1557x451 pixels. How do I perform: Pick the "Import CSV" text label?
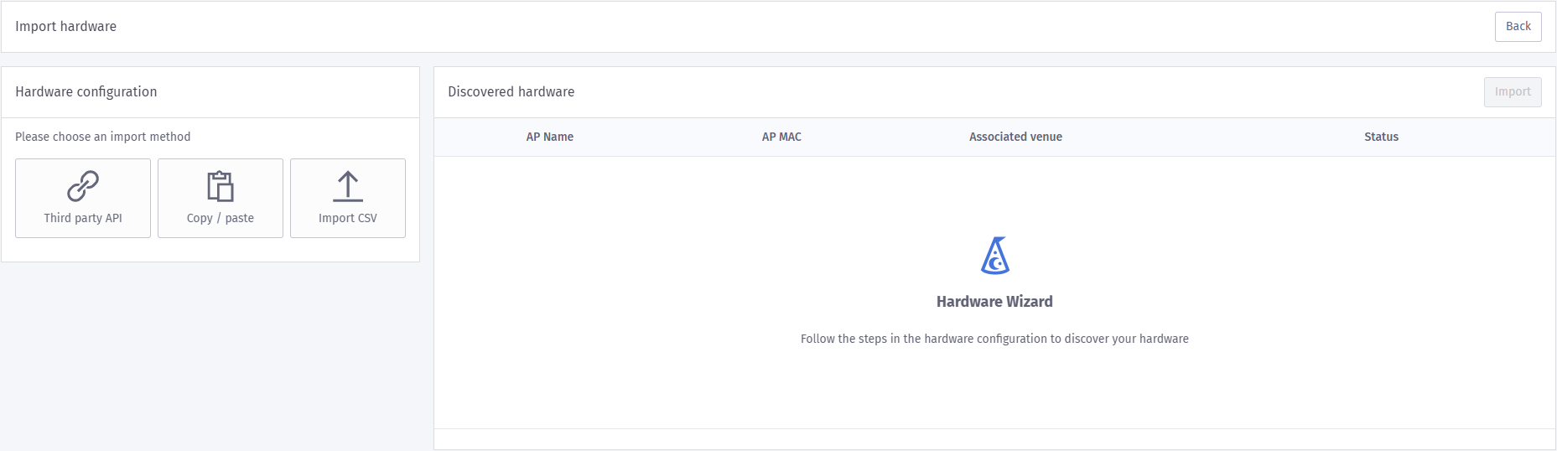pyautogui.click(x=348, y=218)
